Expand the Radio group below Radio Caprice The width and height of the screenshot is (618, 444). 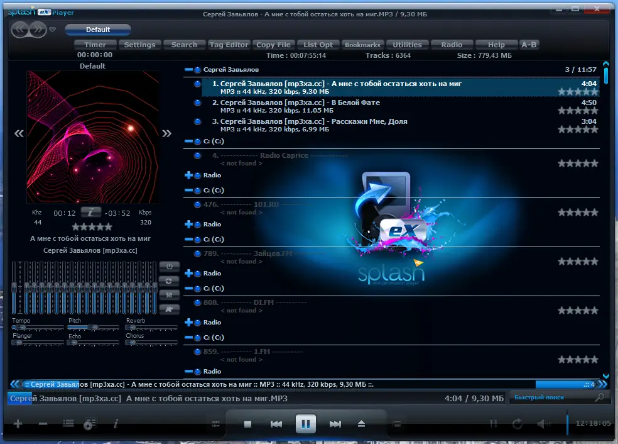point(189,175)
